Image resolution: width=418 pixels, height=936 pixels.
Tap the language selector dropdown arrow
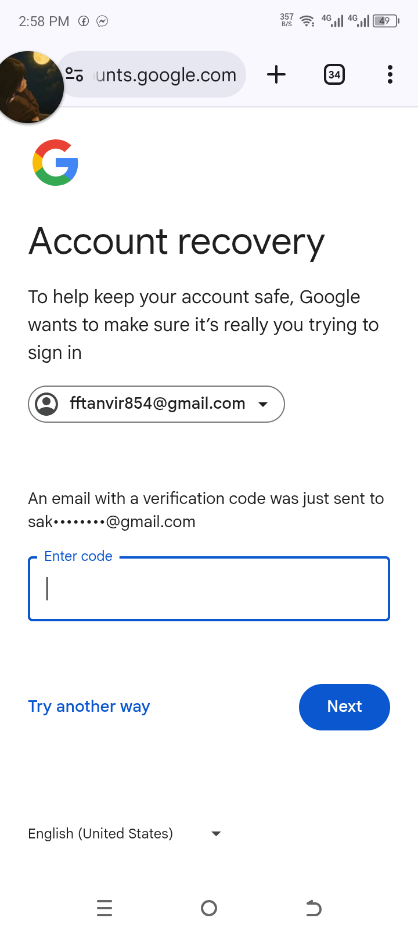tap(216, 834)
